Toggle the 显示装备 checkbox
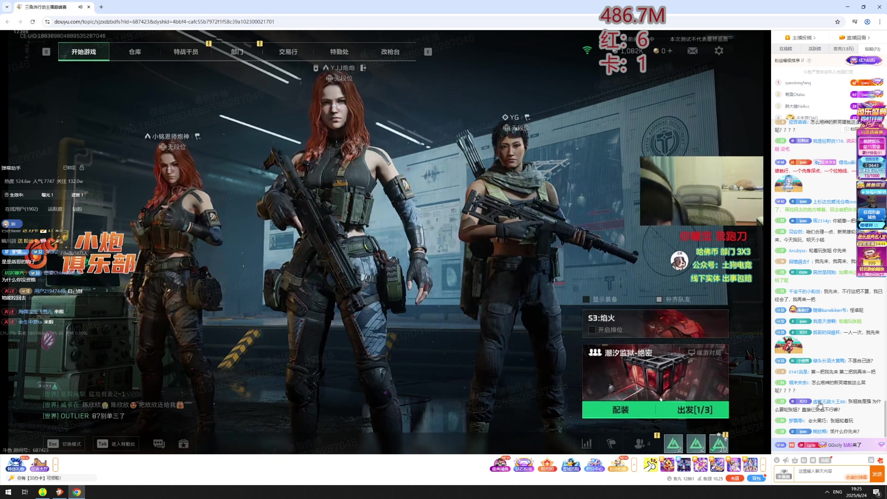Image resolution: width=887 pixels, height=499 pixels. coord(586,299)
